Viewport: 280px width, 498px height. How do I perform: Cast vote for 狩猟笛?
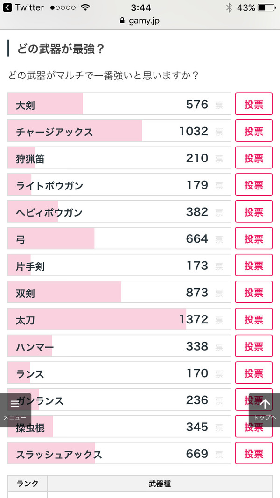[254, 158]
